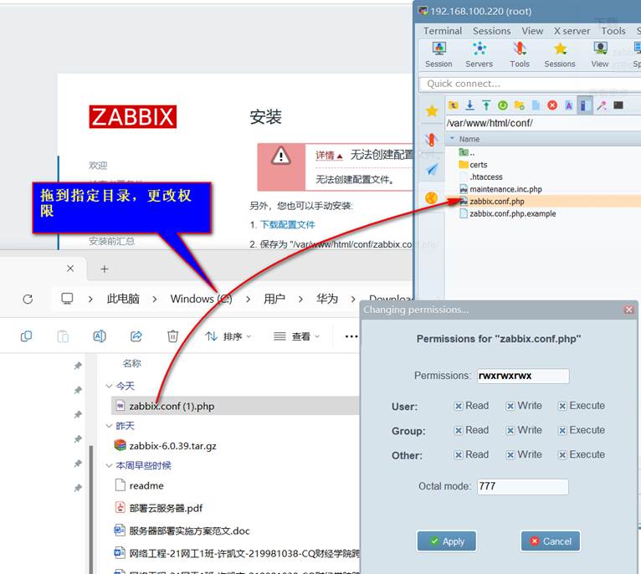The image size is (641, 574).
Task: Toggle Other Execute permission checkbox
Action: coord(562,455)
